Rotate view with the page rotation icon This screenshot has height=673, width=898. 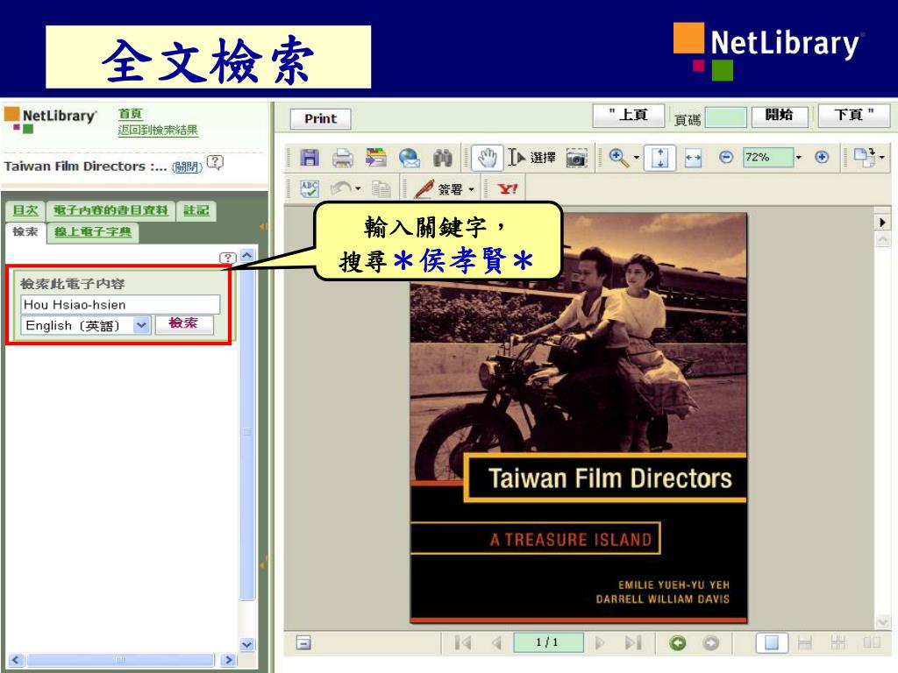pos(864,158)
